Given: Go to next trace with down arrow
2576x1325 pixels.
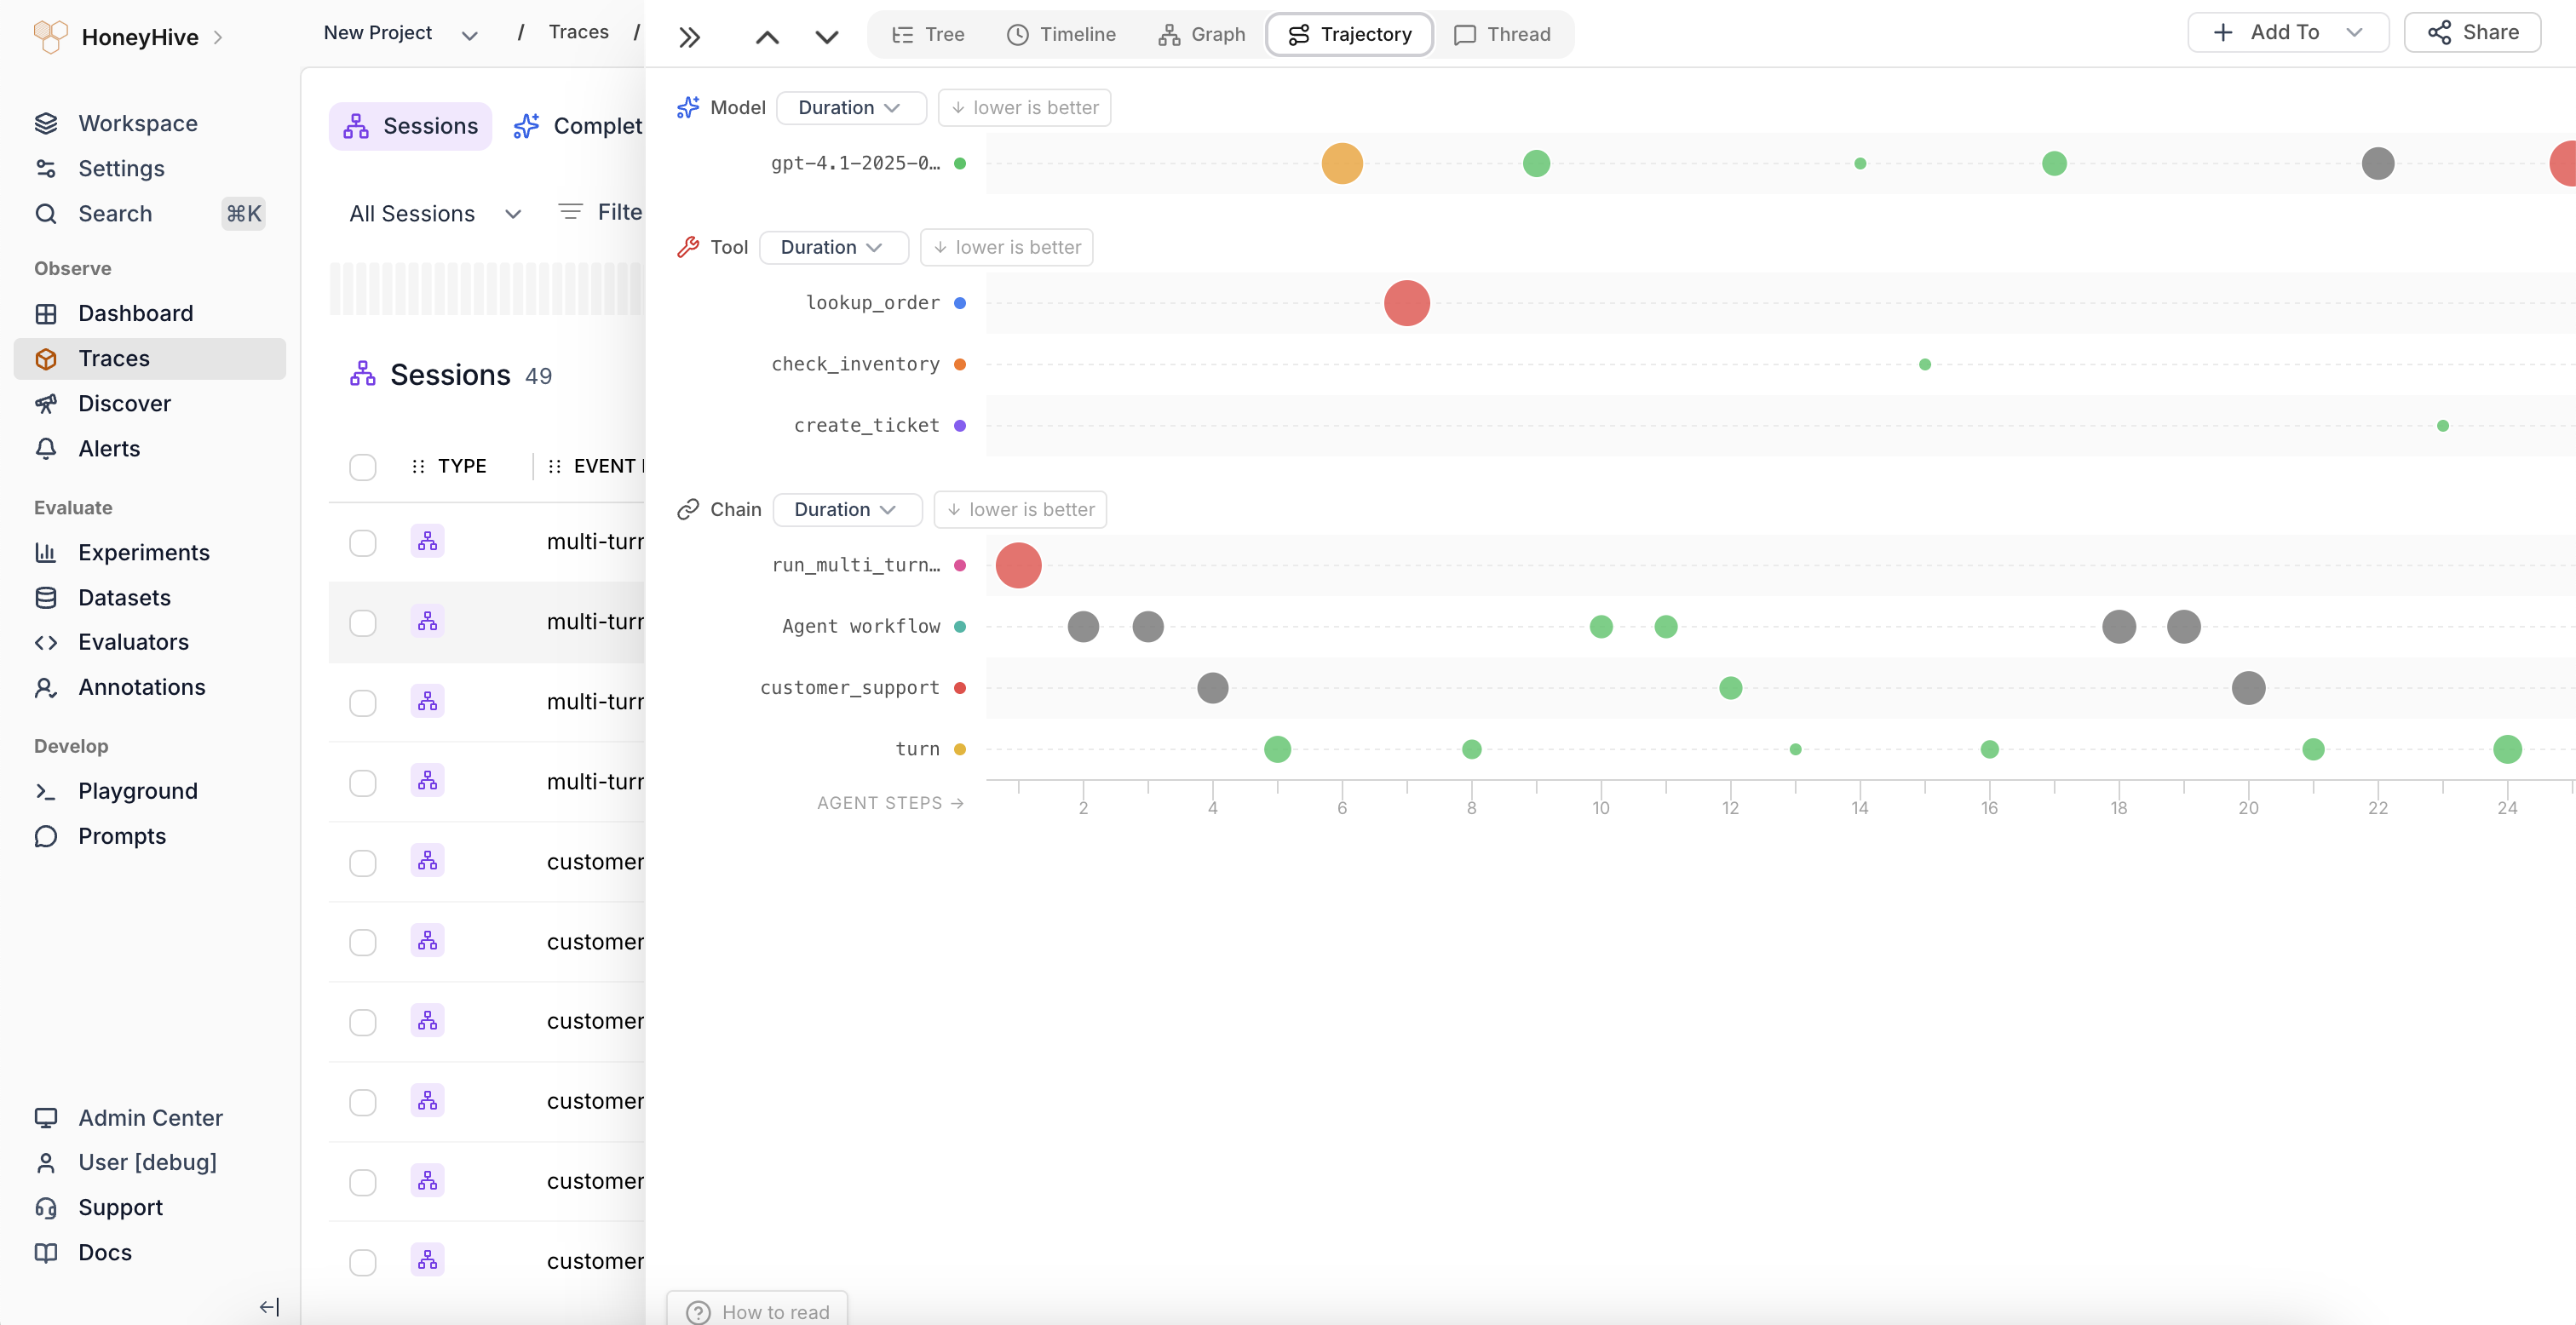Looking at the screenshot, I should 827,37.
